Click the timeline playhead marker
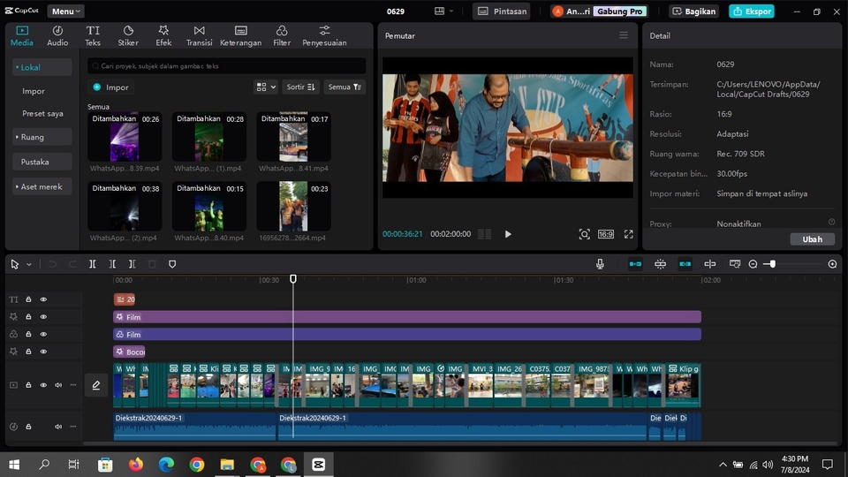This screenshot has height=477, width=848. 293,278
